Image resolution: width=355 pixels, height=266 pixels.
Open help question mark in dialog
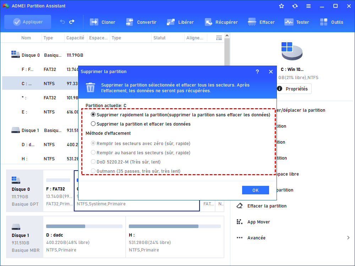pos(257,72)
